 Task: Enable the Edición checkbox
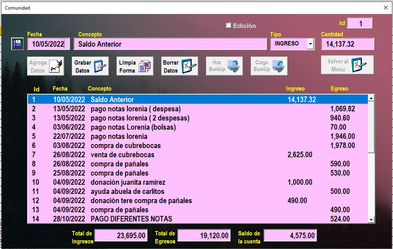pyautogui.click(x=228, y=26)
